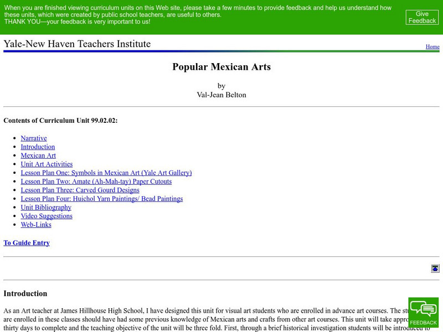Select the Popular Mexican Arts title
The height and width of the screenshot is (332, 443).
221,67
